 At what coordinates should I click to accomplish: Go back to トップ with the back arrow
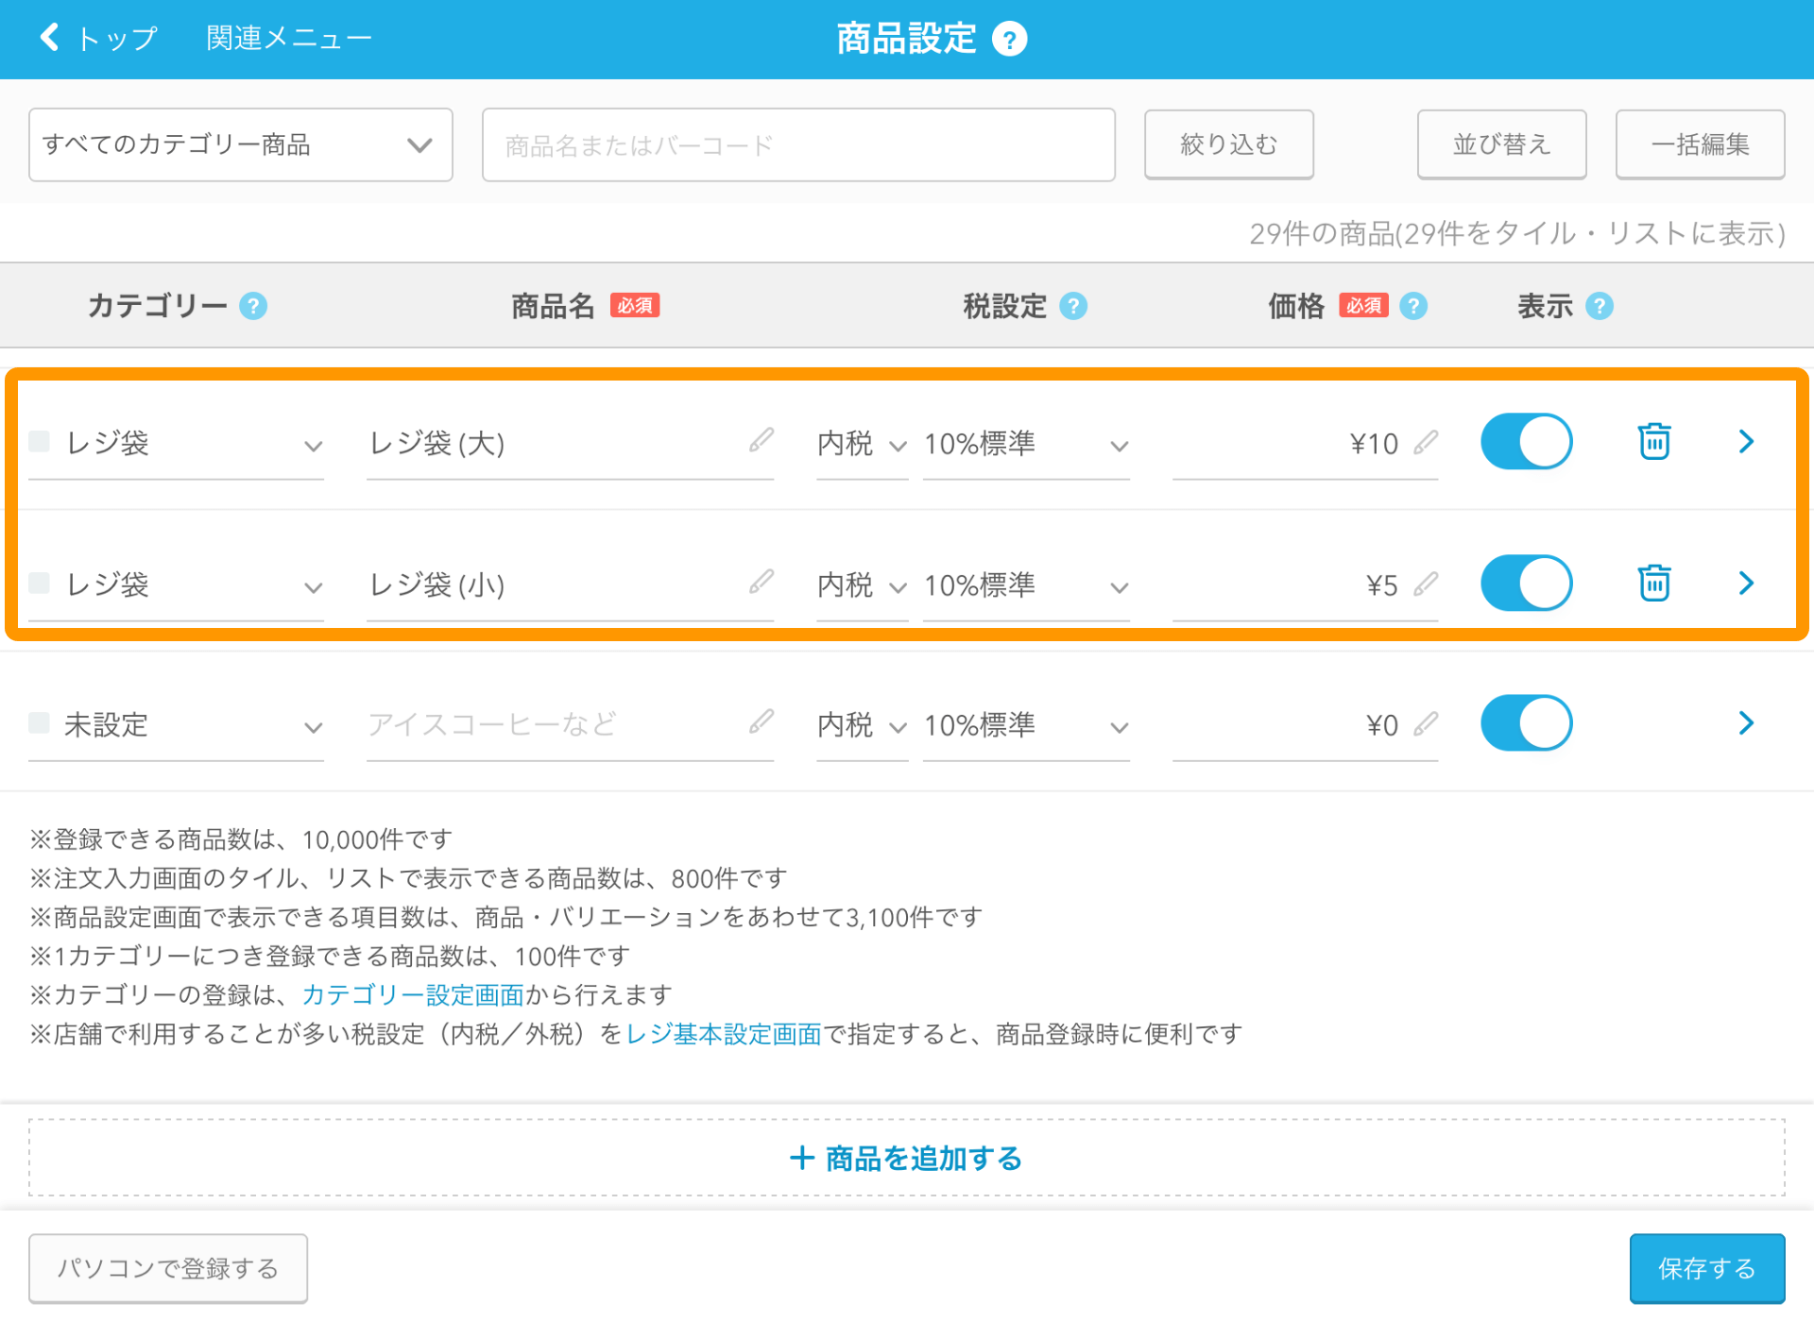pos(49,38)
